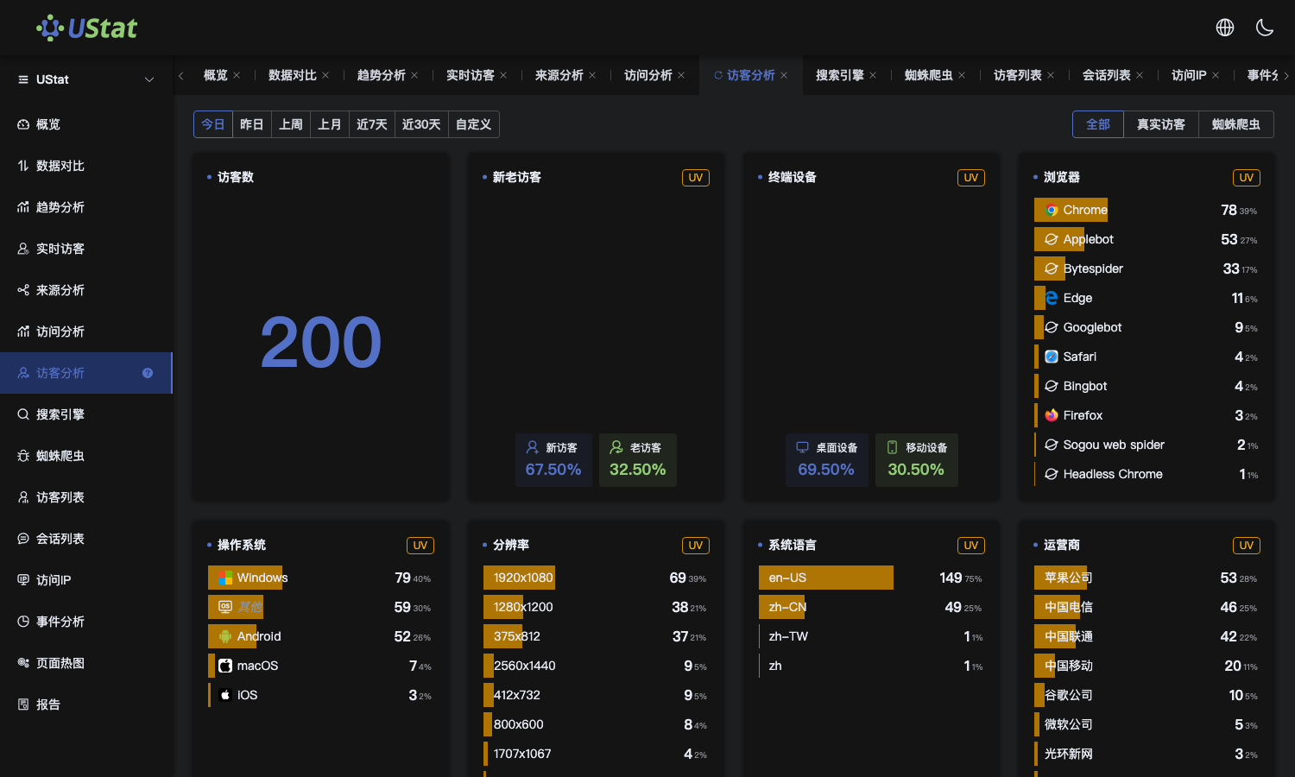Open 概览 in the sidebar
This screenshot has height=777, width=1295.
tap(86, 124)
